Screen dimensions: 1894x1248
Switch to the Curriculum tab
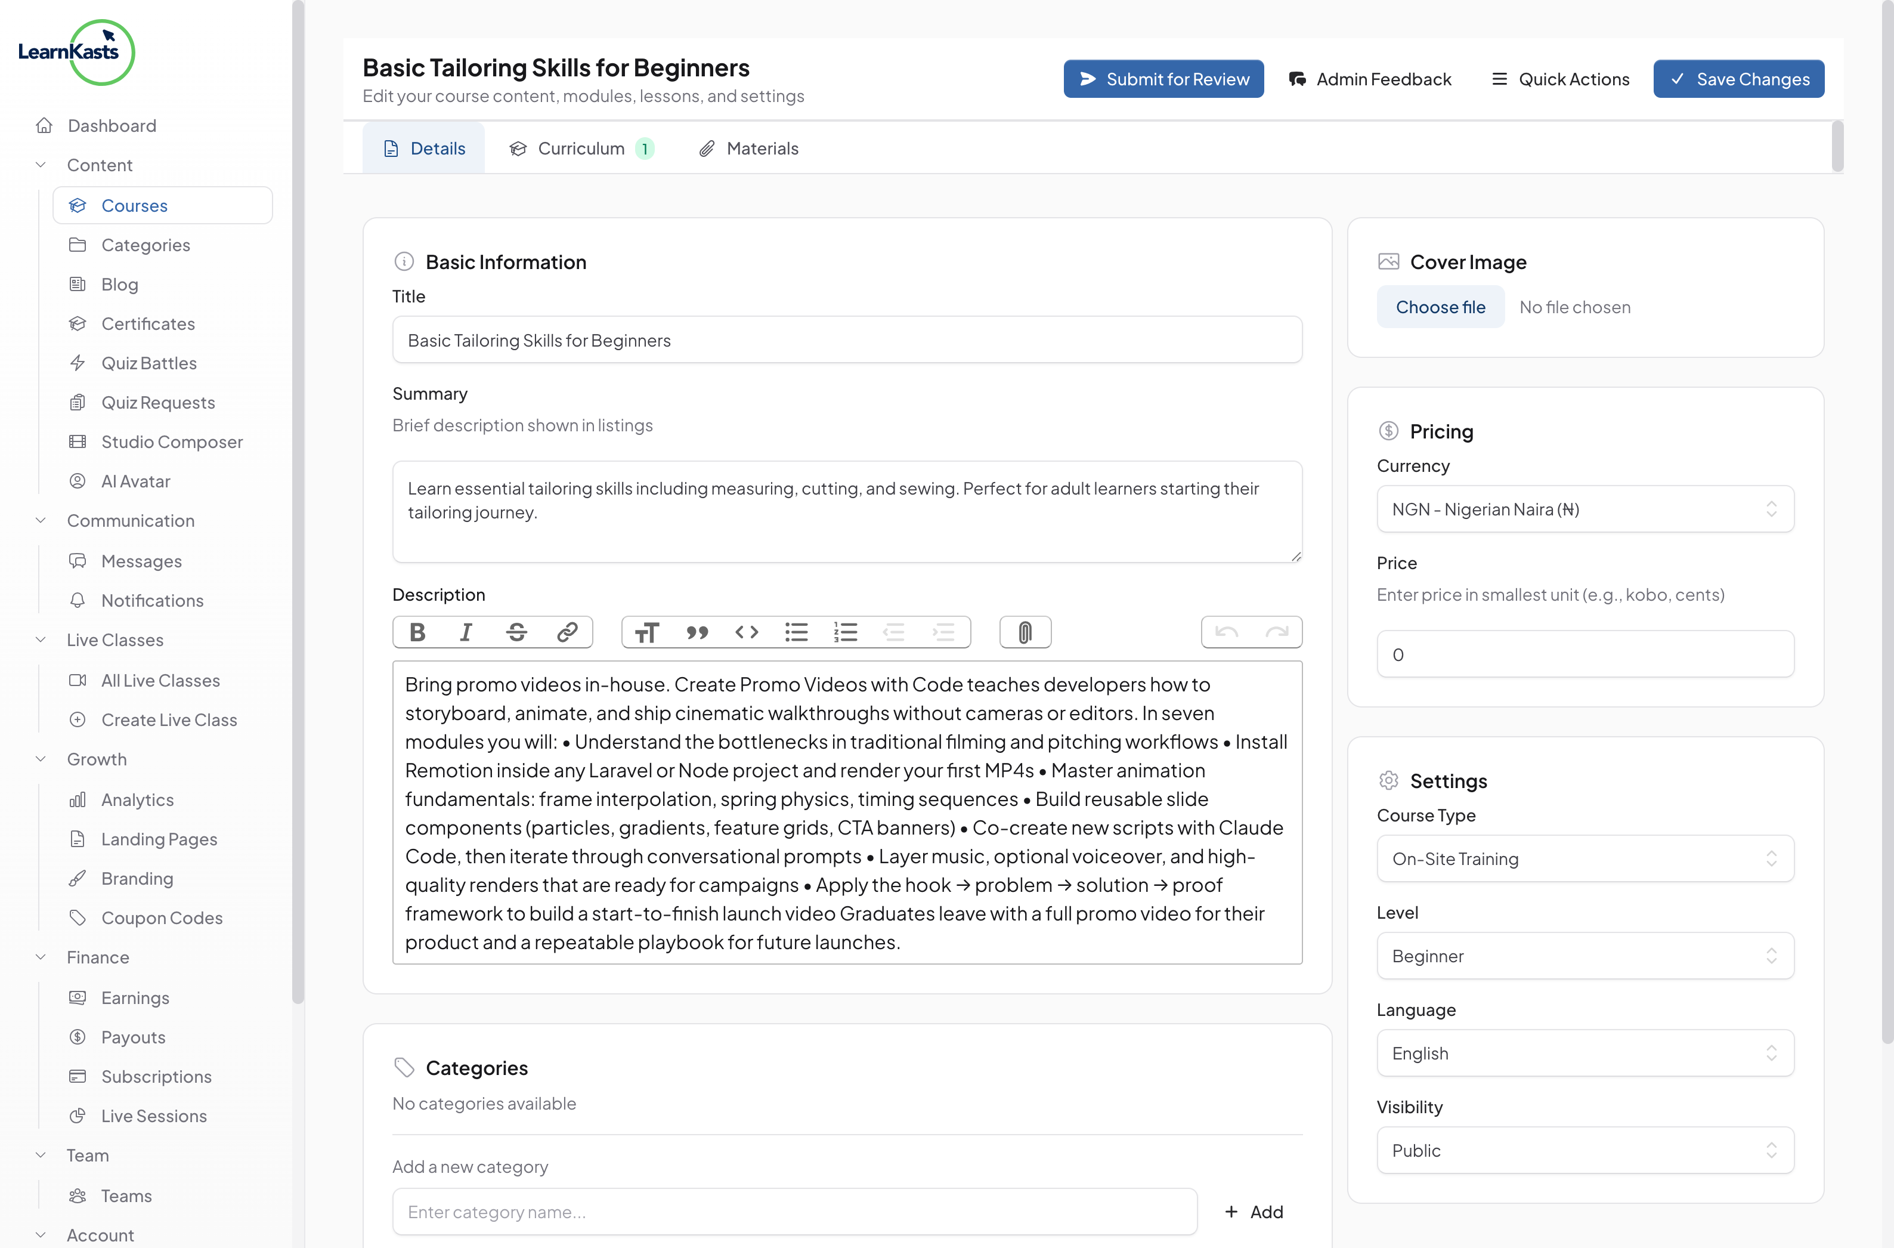pos(581,149)
